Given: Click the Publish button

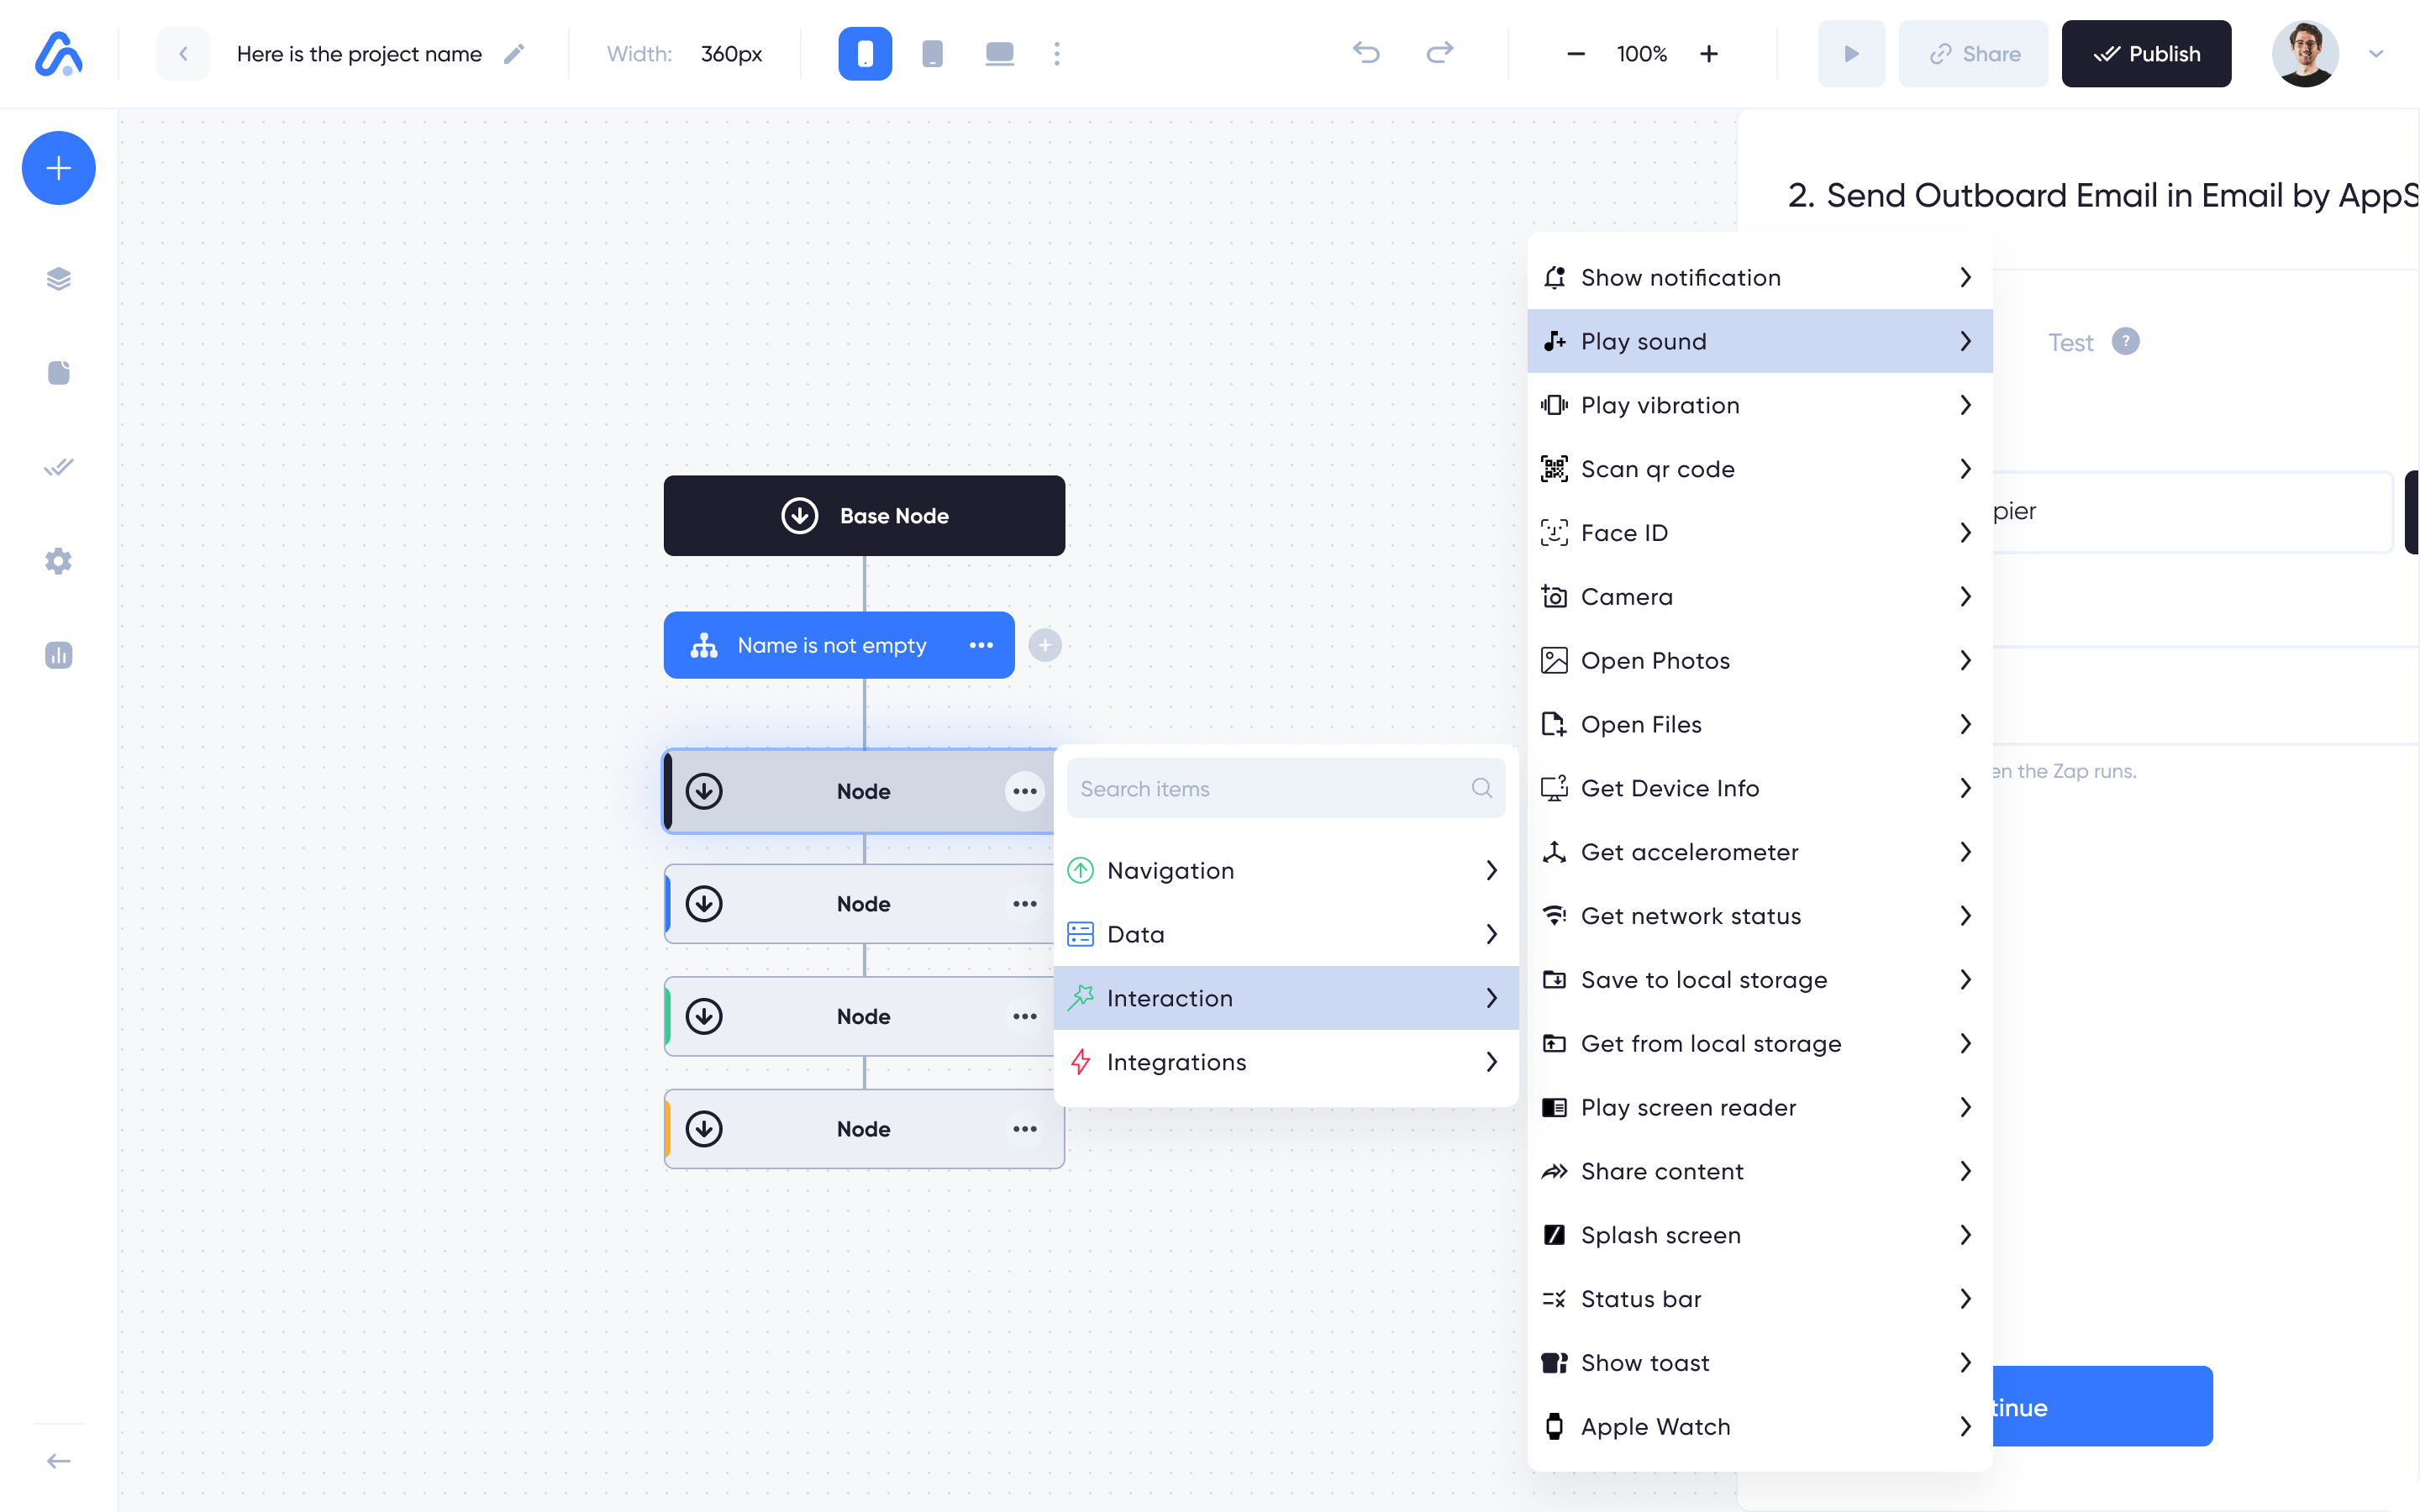Looking at the screenshot, I should coord(2146,54).
